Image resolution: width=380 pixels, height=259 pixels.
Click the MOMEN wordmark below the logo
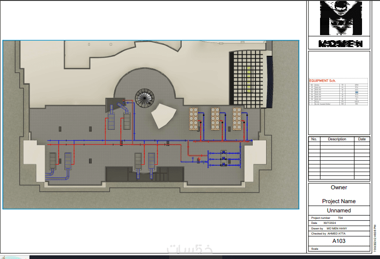340,44
